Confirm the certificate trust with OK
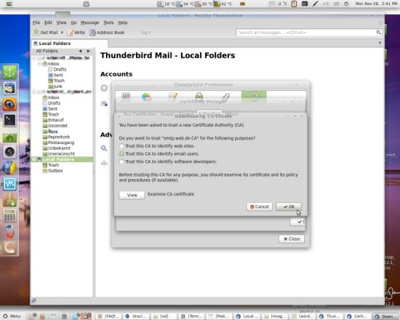Screen dimensions: 400x320 click(289, 207)
